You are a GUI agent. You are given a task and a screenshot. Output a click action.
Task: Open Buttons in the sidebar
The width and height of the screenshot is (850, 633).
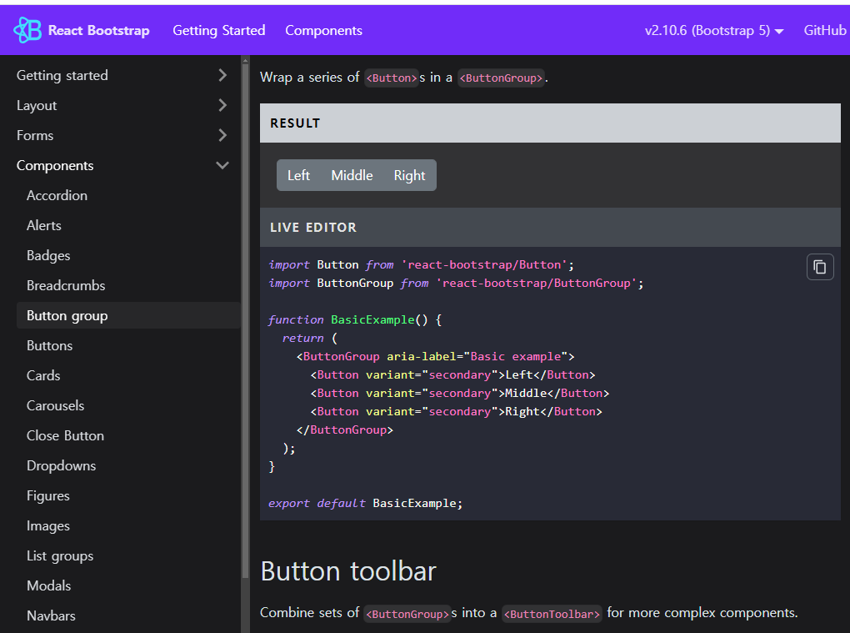point(49,345)
